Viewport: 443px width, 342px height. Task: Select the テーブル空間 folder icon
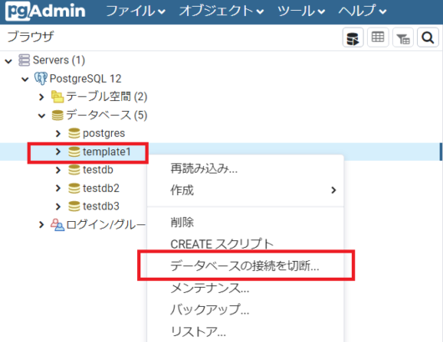58,97
